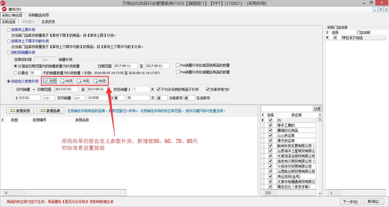Toggle 不允许采购的商品不补货 checkbox
389x207 pixels.
(x=159, y=89)
